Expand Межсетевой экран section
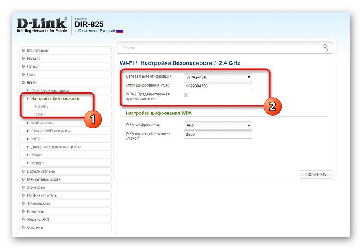362x249 pixels. 66,179
